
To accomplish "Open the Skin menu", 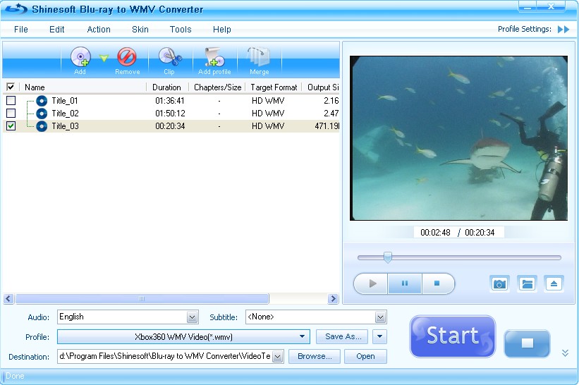I will (140, 30).
